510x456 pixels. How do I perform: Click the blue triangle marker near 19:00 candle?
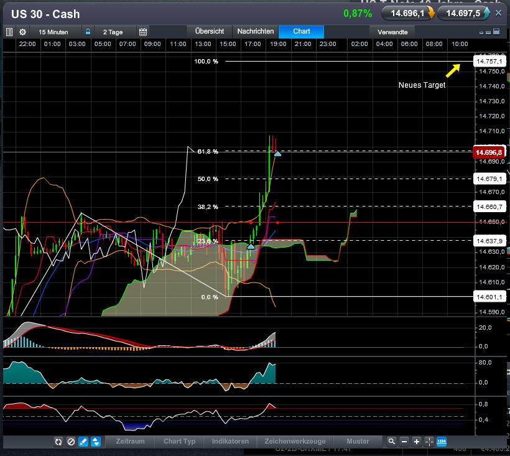point(277,154)
